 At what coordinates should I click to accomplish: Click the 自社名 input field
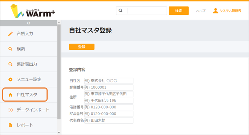pos(109,81)
